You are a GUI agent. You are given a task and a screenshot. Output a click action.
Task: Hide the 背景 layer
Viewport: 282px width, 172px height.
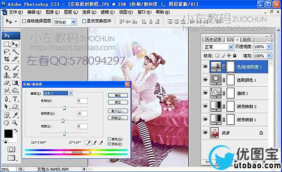click(205, 132)
